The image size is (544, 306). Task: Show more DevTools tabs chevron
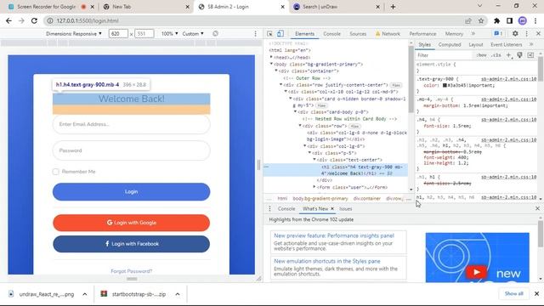473,34
